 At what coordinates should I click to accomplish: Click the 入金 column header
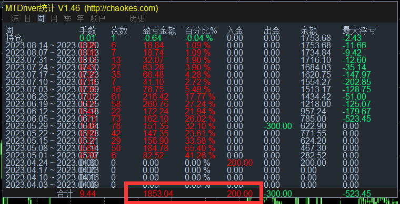tap(235, 31)
